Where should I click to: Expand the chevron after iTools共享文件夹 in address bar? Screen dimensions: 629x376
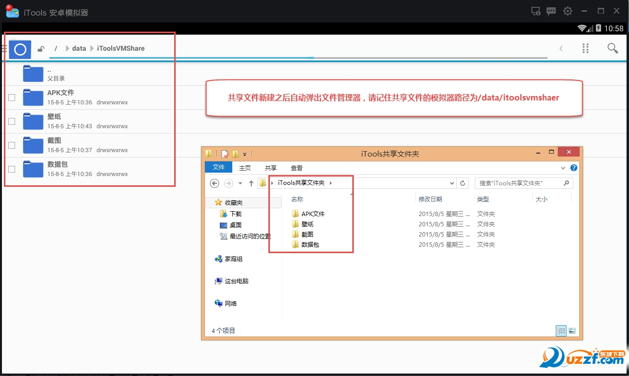pos(330,183)
